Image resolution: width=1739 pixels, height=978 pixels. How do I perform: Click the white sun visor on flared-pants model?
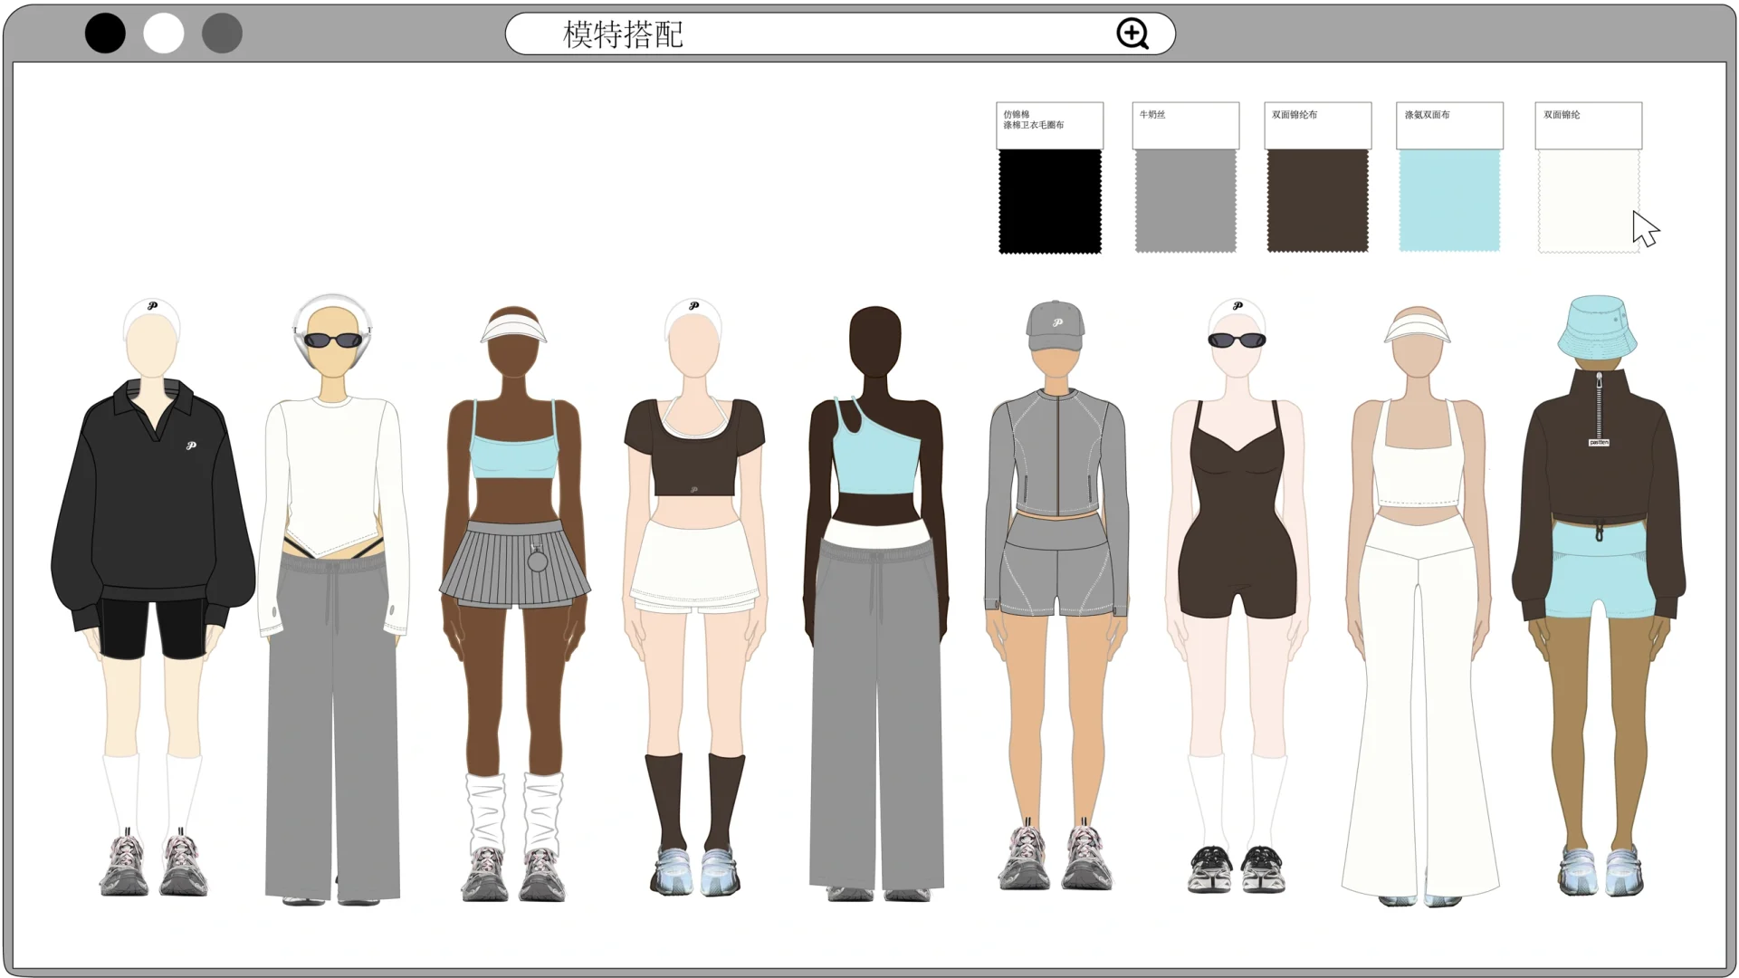[x=1418, y=328]
